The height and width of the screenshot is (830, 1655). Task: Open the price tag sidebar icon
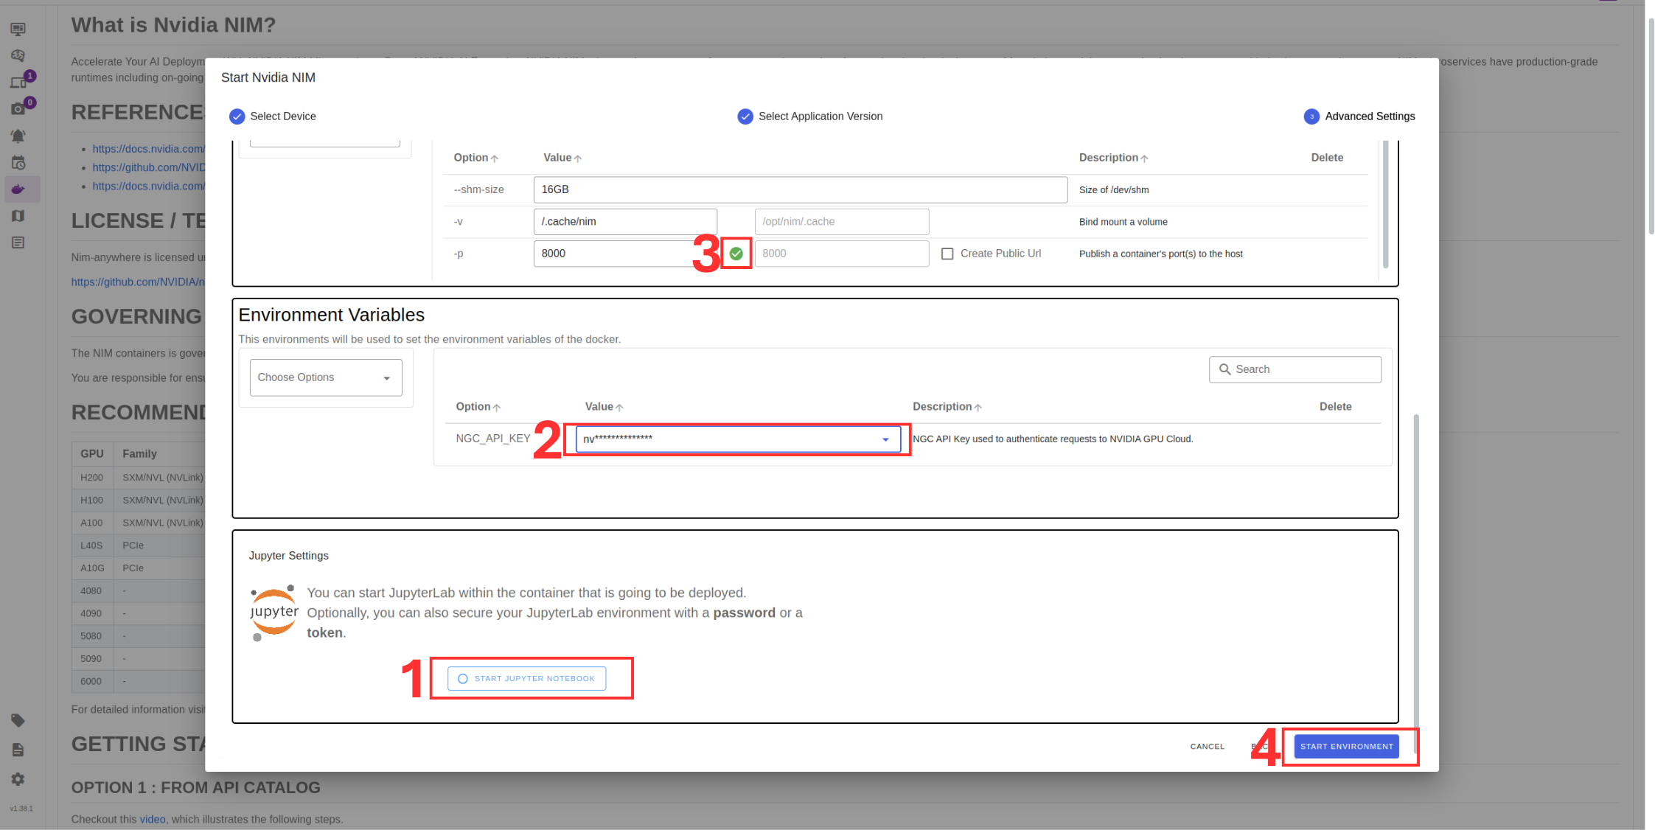tap(18, 720)
